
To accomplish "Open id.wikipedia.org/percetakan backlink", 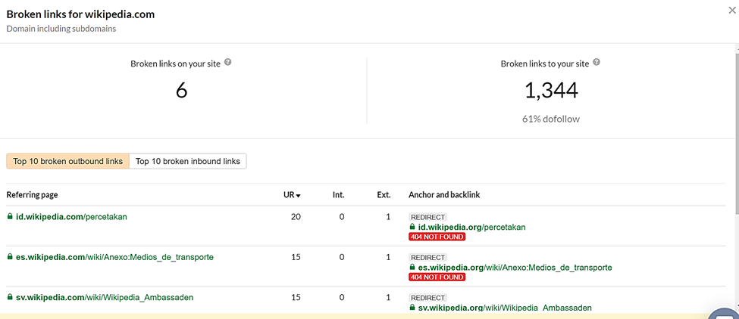I will pos(471,228).
